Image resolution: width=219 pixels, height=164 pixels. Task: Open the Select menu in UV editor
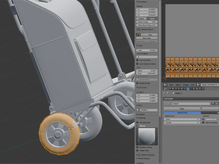178,85
